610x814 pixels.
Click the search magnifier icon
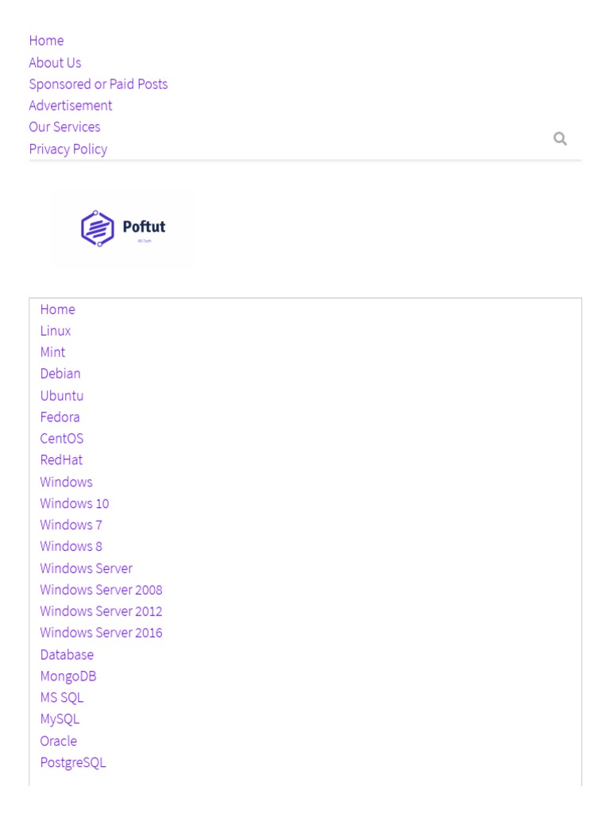coord(560,139)
